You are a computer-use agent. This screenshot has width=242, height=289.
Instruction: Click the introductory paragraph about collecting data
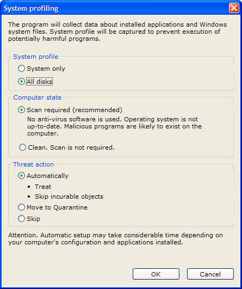(x=117, y=32)
